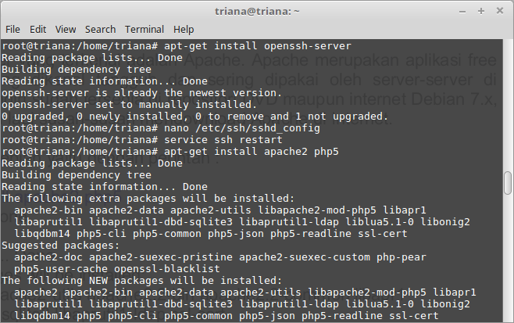Screen dimensions: 514x323
Task: Open the Edit menu
Action: click(38, 30)
